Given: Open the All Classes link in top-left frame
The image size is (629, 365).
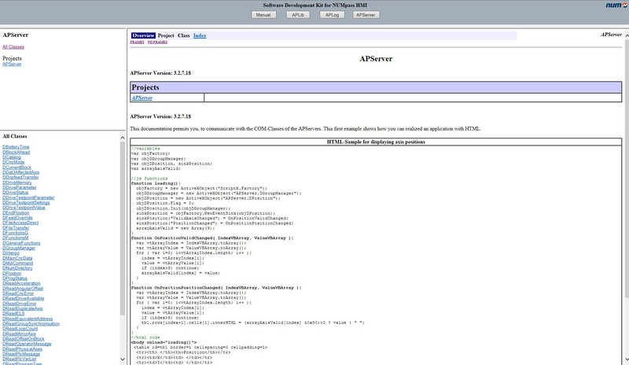Looking at the screenshot, I should 13,47.
